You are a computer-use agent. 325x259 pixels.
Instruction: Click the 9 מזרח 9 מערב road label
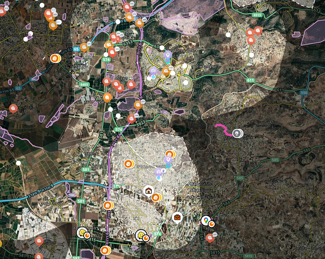coord(40,191)
